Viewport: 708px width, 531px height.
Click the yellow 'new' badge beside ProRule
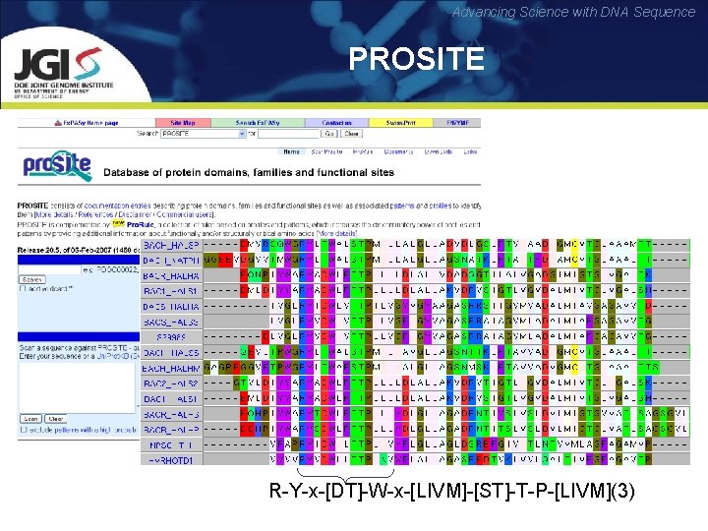pos(118,223)
